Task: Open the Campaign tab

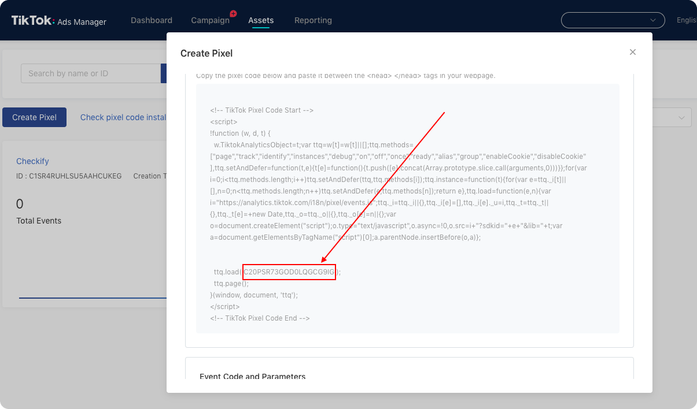Action: click(211, 20)
